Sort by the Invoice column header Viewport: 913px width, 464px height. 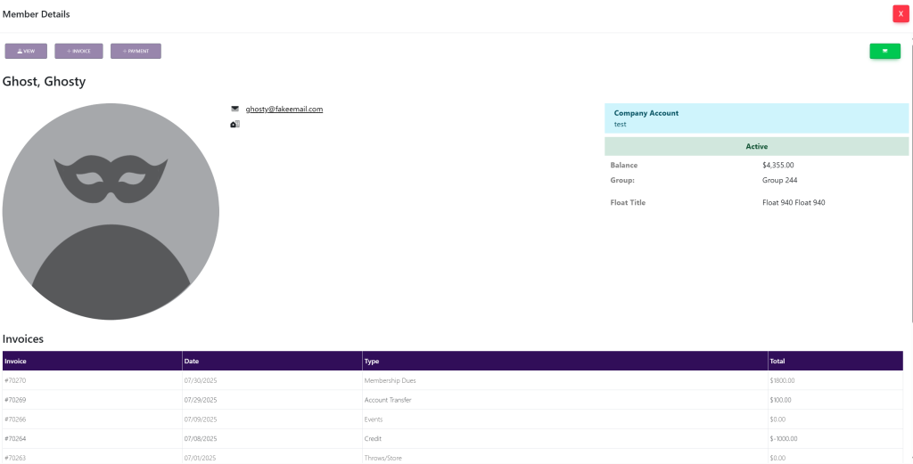pos(15,362)
